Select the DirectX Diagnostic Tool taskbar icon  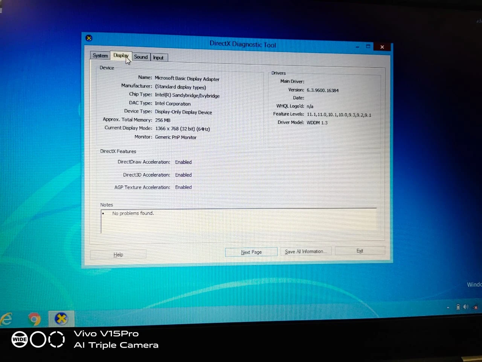[61, 319]
